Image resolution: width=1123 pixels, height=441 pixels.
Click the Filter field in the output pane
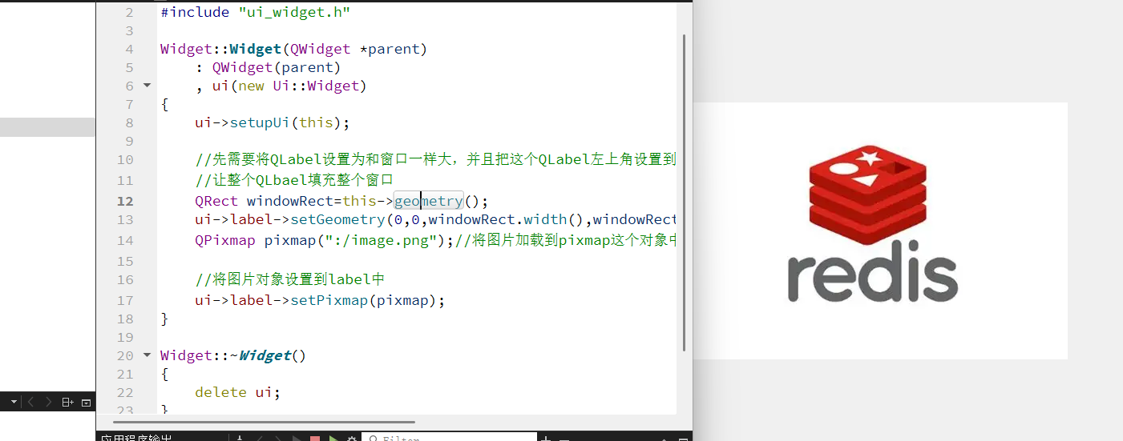pos(449,438)
